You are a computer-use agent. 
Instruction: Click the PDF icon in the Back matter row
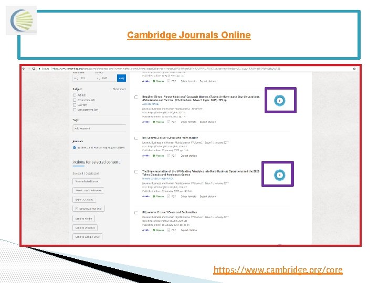(x=169, y=230)
